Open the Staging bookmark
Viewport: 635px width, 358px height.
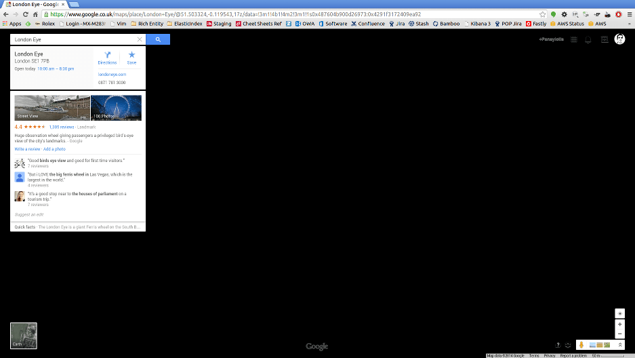click(219, 24)
